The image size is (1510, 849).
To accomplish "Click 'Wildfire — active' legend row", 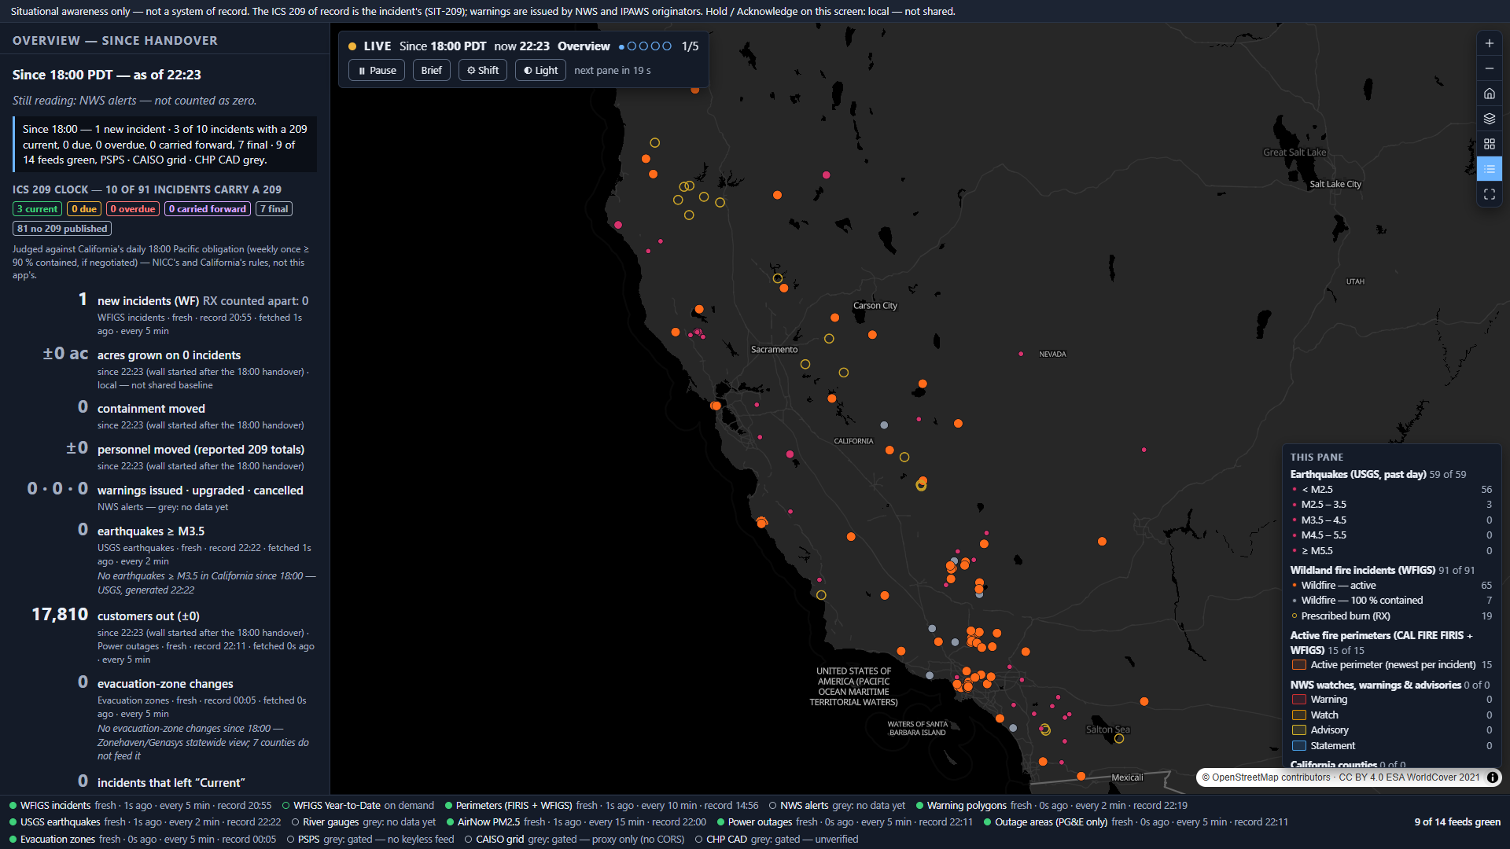I will point(1391,586).
